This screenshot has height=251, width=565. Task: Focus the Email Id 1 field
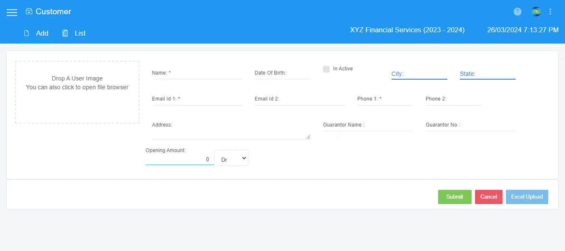click(x=197, y=100)
